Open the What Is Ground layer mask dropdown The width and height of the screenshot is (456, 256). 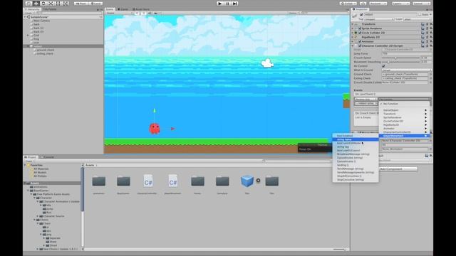tap(407, 70)
